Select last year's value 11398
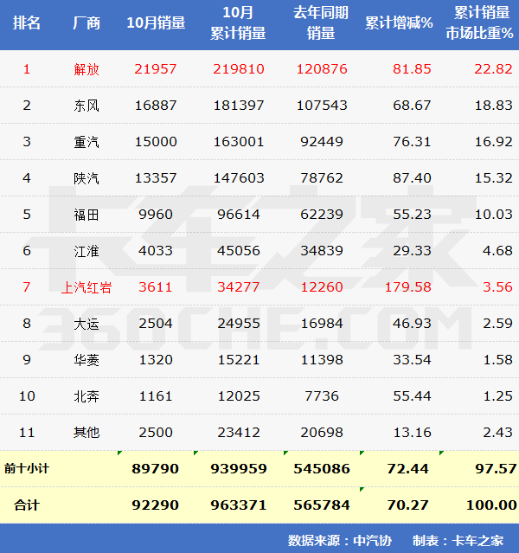The width and height of the screenshot is (519, 553). pos(322,360)
